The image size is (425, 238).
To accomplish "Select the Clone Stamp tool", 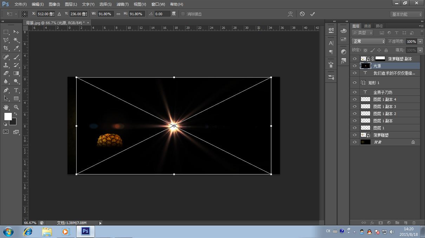I will tap(6, 65).
